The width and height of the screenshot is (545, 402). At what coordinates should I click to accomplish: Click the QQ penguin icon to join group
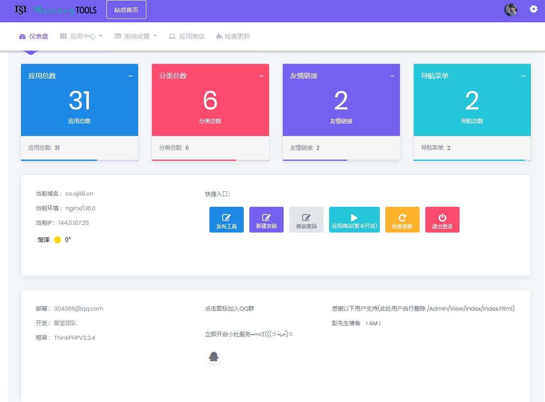coord(214,357)
